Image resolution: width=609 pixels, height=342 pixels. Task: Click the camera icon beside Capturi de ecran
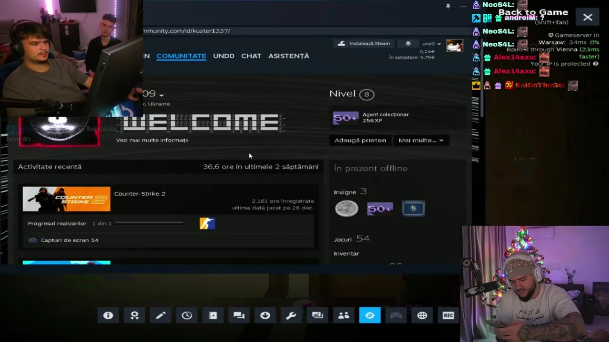pyautogui.click(x=32, y=240)
